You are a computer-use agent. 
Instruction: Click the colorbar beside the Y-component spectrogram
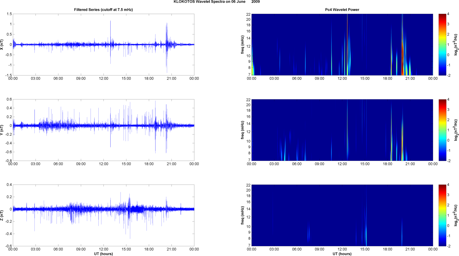coord(442,130)
